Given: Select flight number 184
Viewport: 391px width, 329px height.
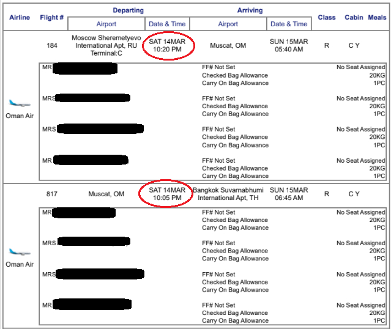Looking at the screenshot, I should pos(52,45).
